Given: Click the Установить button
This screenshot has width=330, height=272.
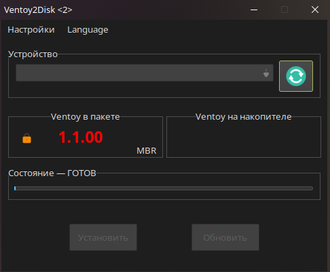Looking at the screenshot, I should [103, 237].
